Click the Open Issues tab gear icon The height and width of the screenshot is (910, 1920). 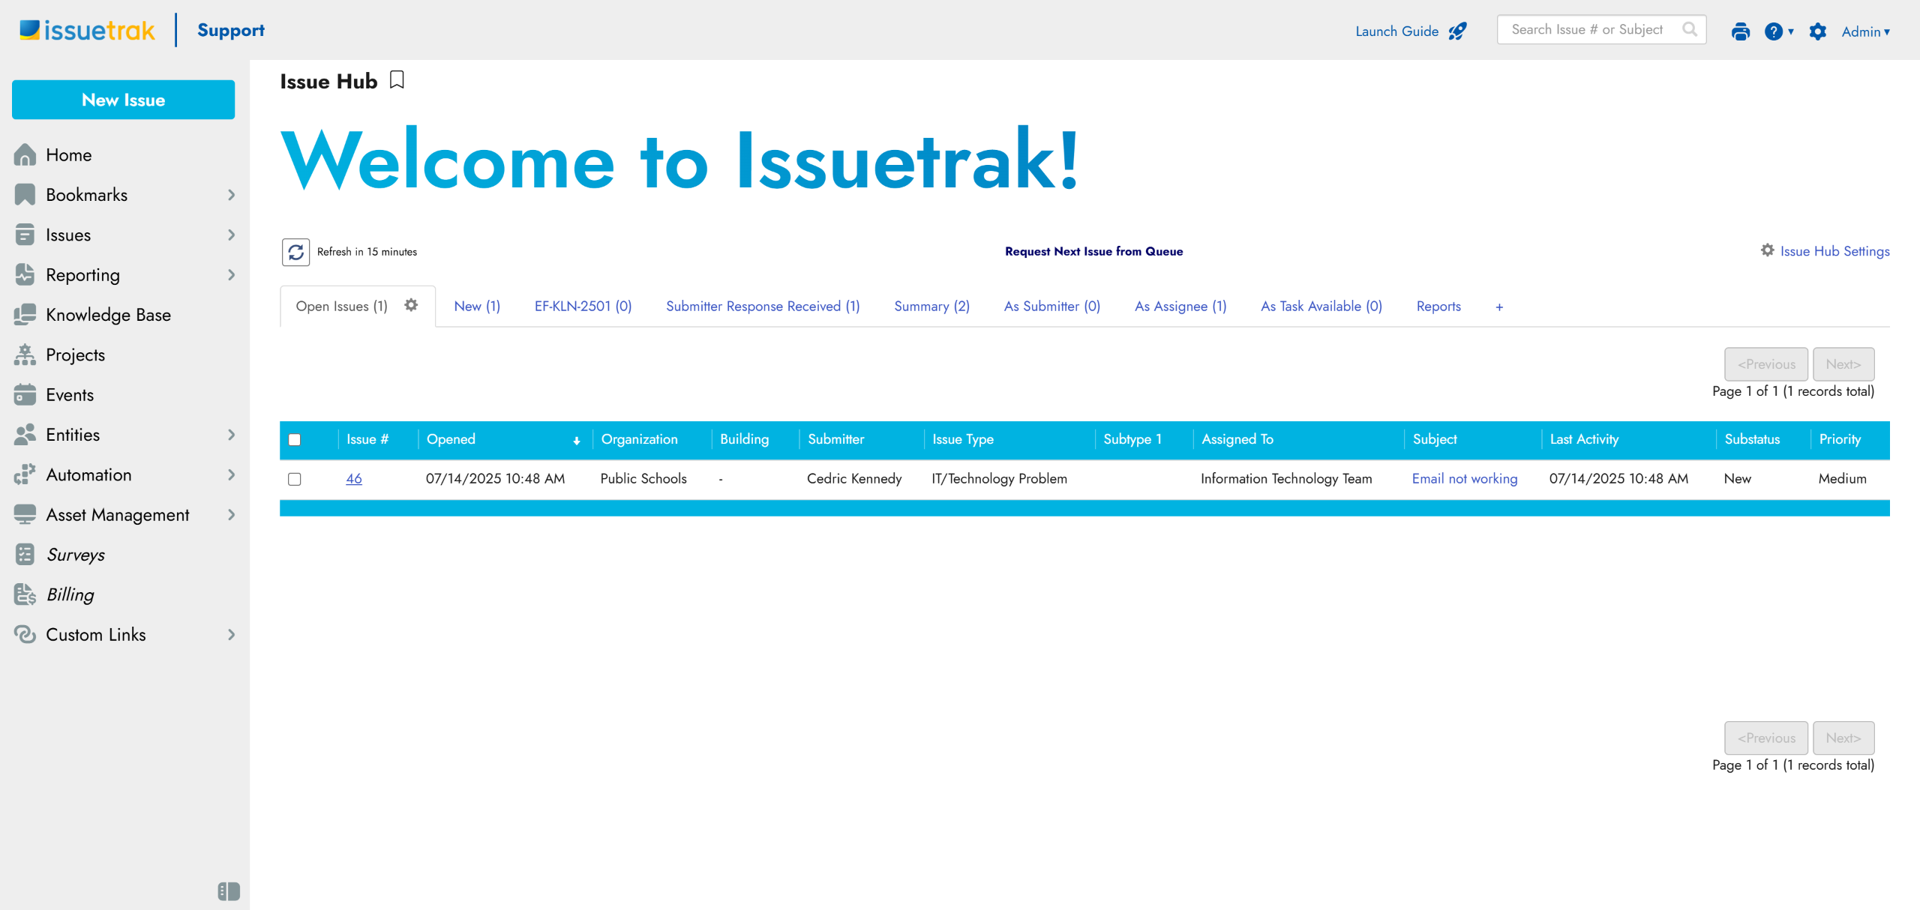[x=411, y=305]
